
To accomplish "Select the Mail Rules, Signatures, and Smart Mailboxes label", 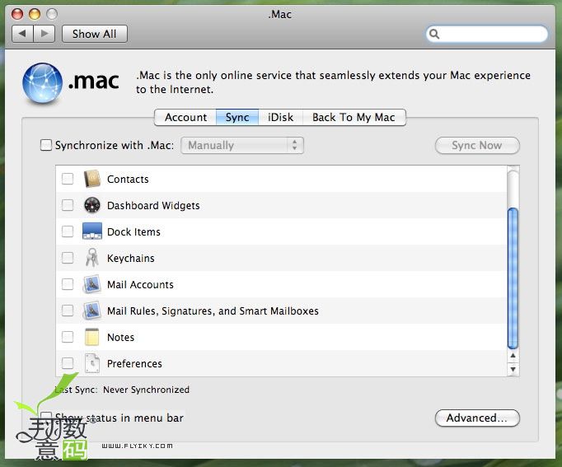I will coord(213,311).
